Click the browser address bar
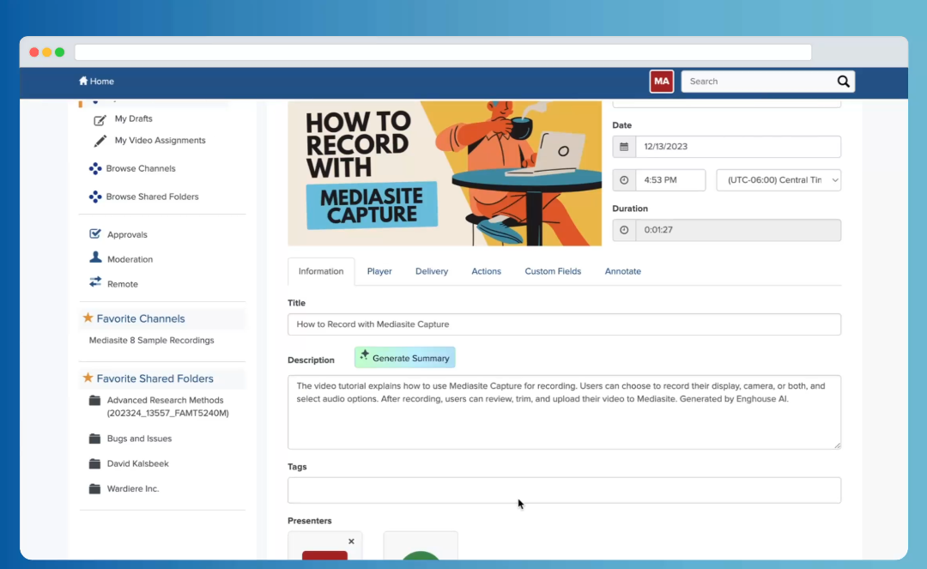 pyautogui.click(x=444, y=52)
